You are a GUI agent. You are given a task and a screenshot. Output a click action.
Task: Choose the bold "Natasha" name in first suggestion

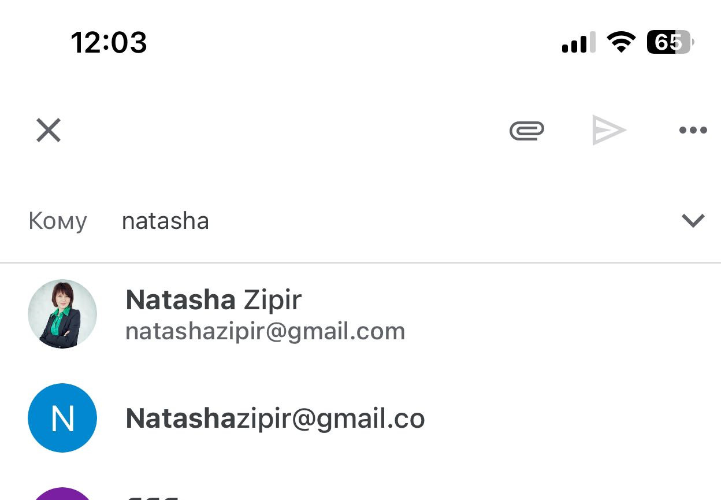pos(180,300)
